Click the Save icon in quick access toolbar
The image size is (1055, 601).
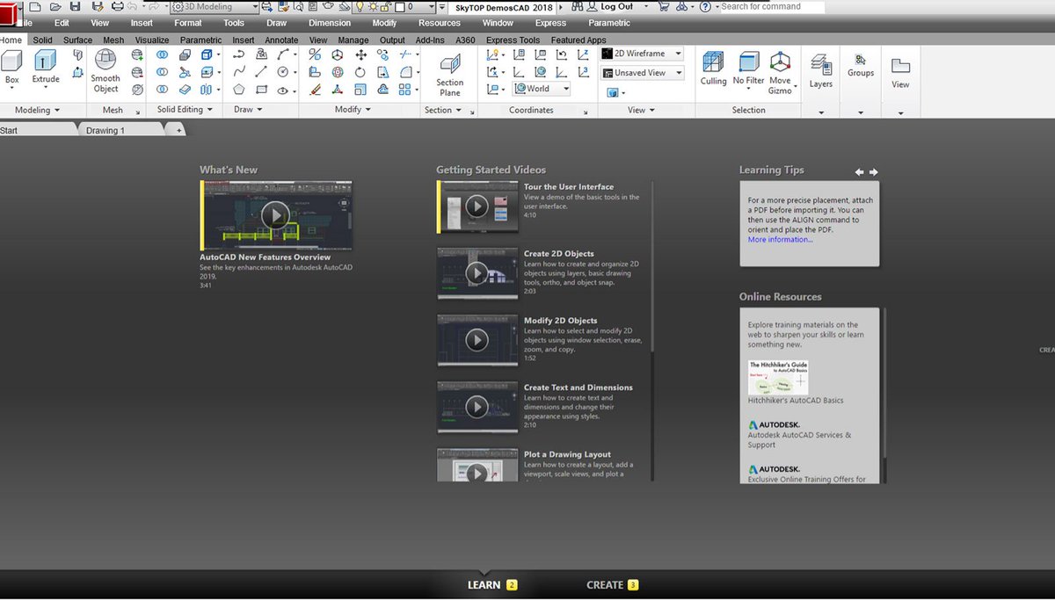(75, 6)
